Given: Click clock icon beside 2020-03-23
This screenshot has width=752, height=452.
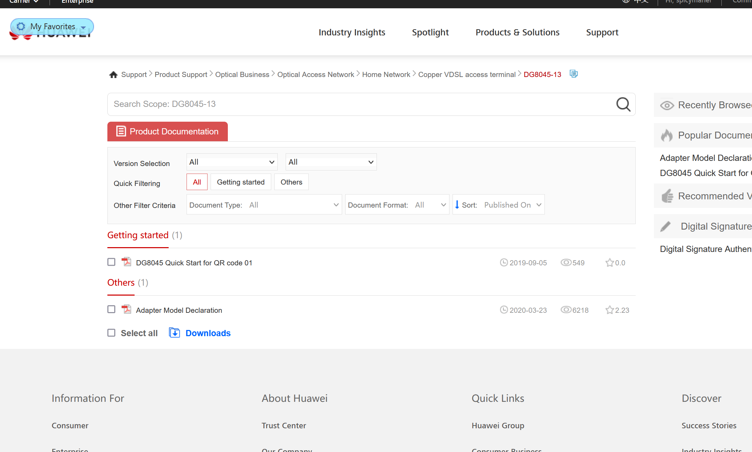Looking at the screenshot, I should coord(504,310).
